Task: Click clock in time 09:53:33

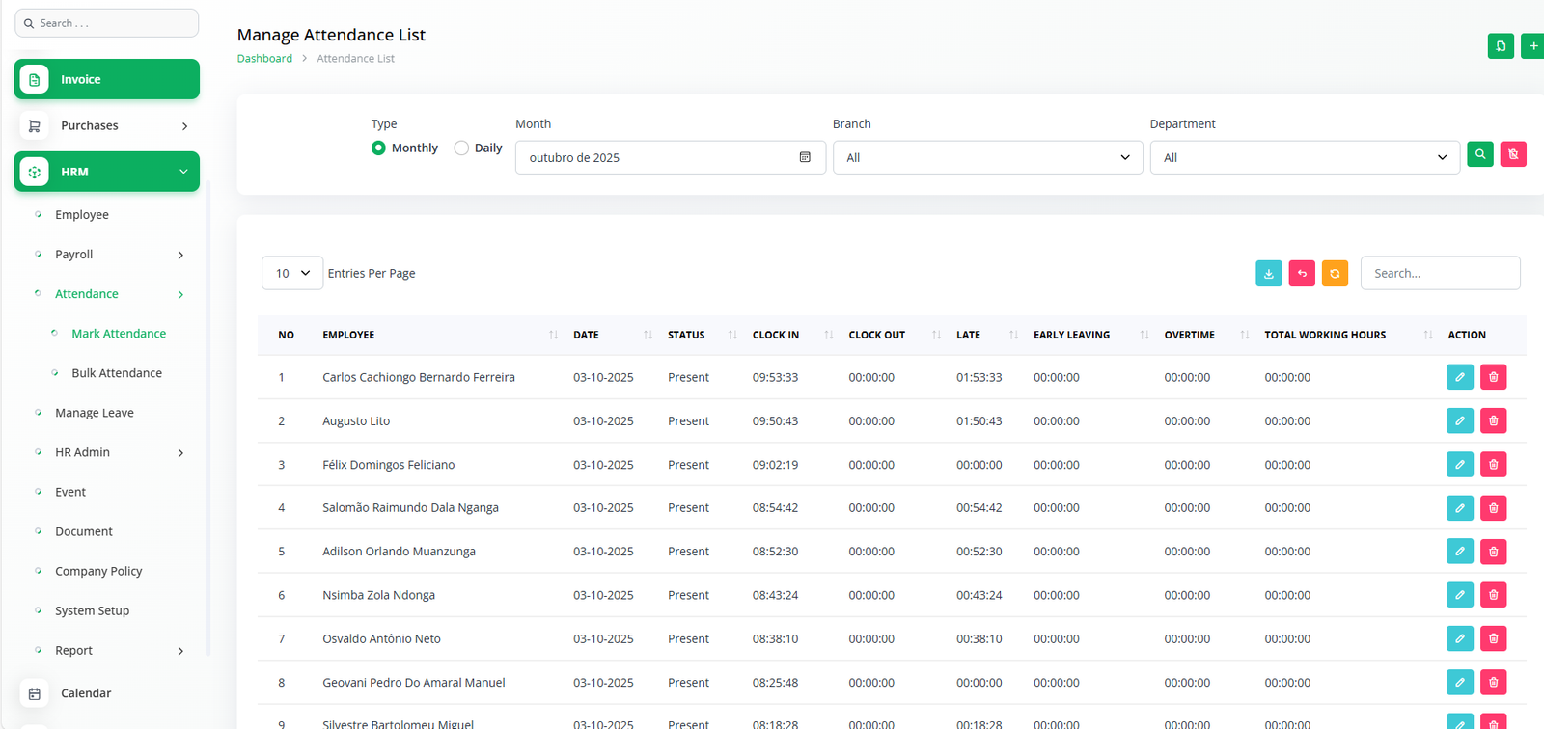Action: (x=775, y=377)
